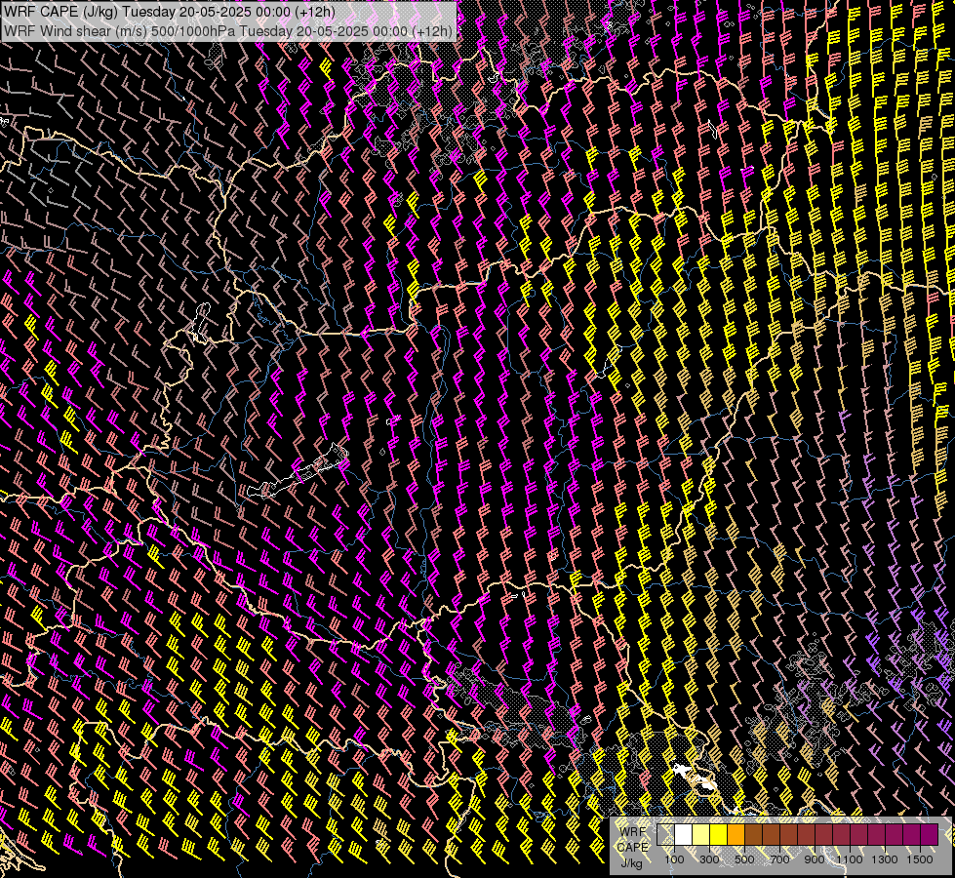Click the 'WRF CAPE (J/kg)' title line

[170, 12]
